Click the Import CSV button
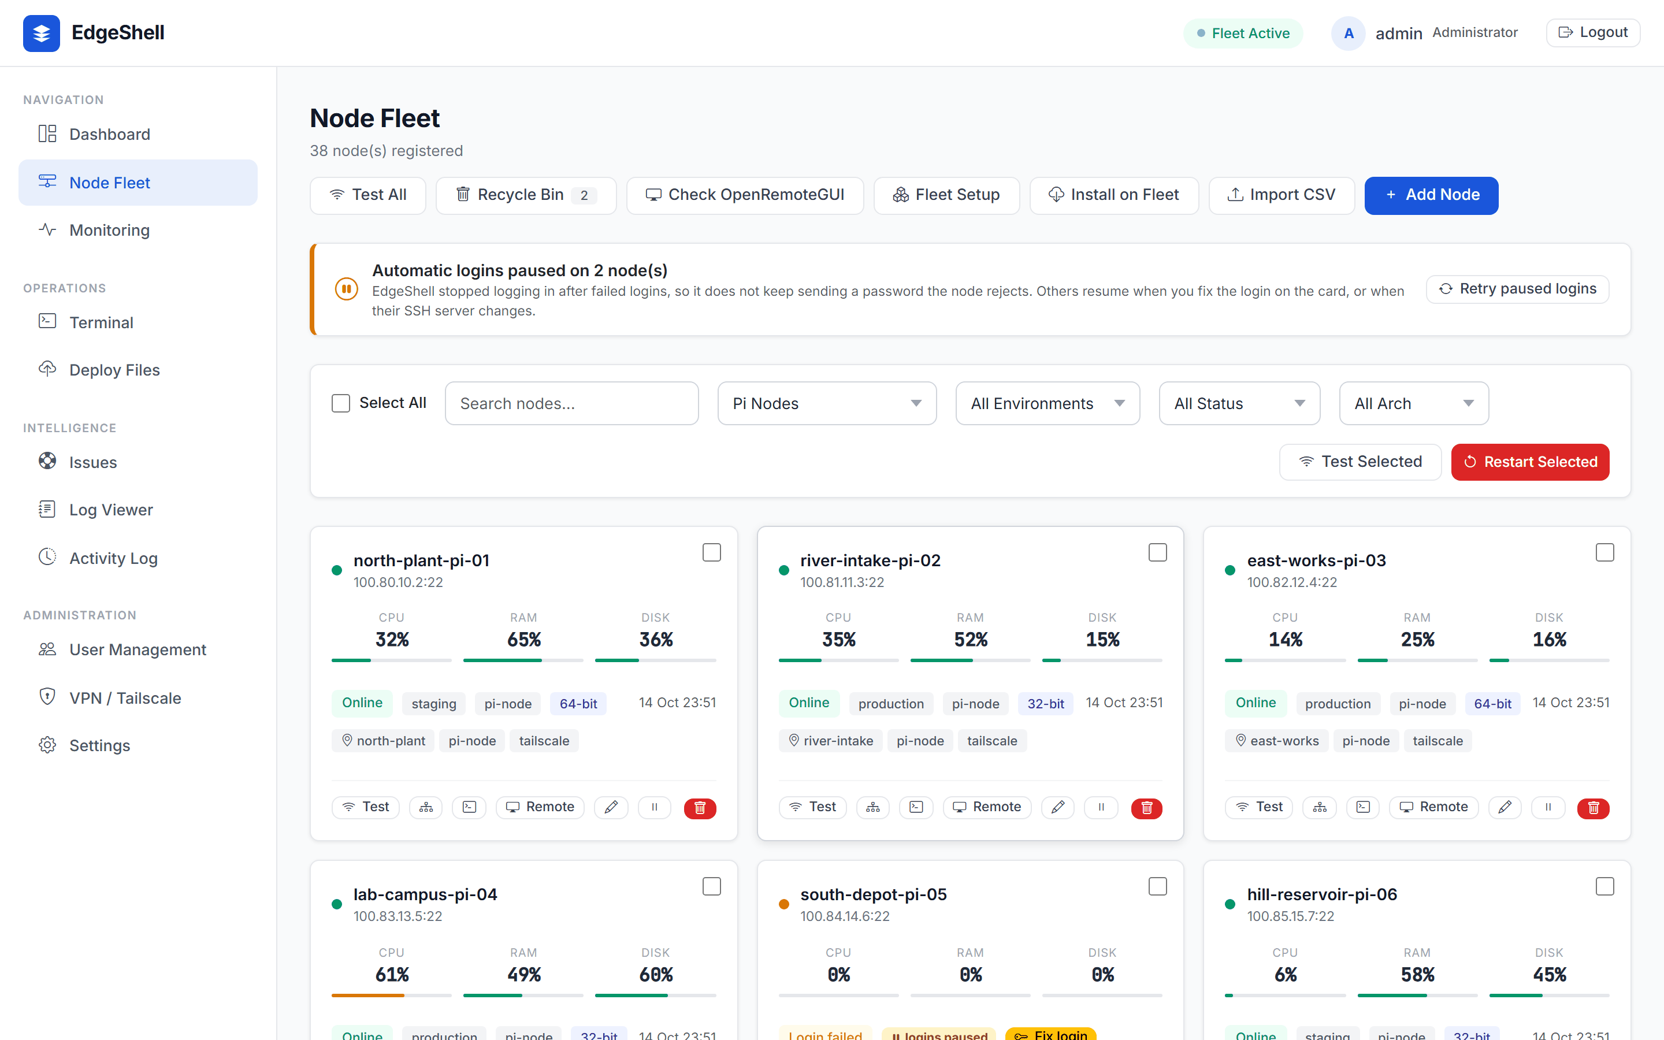 1282,195
